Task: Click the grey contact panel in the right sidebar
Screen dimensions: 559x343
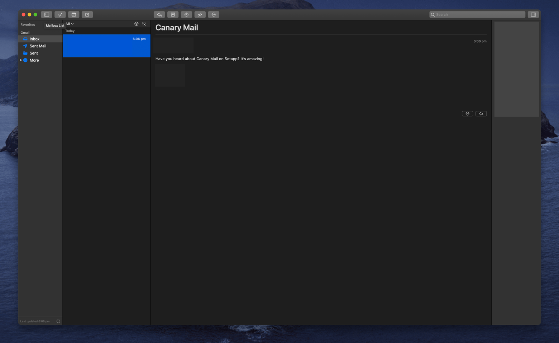Action: pyautogui.click(x=517, y=69)
